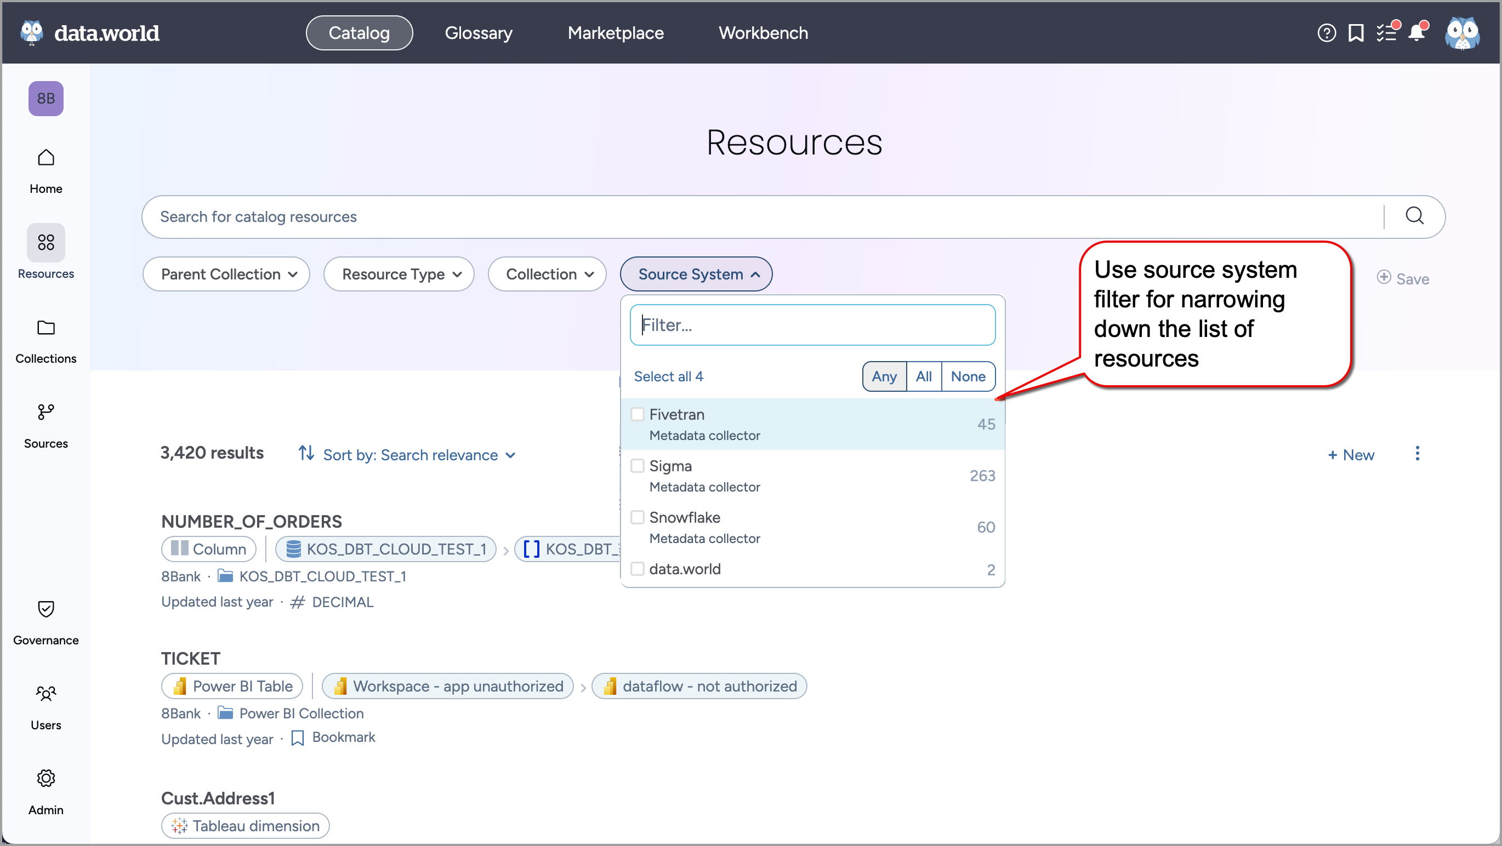Check the Sigma source system checkbox
This screenshot has height=846, width=1502.
[638, 466]
